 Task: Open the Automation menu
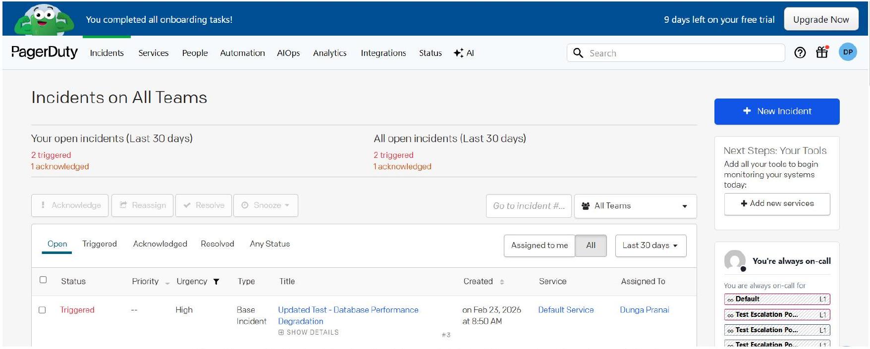242,53
